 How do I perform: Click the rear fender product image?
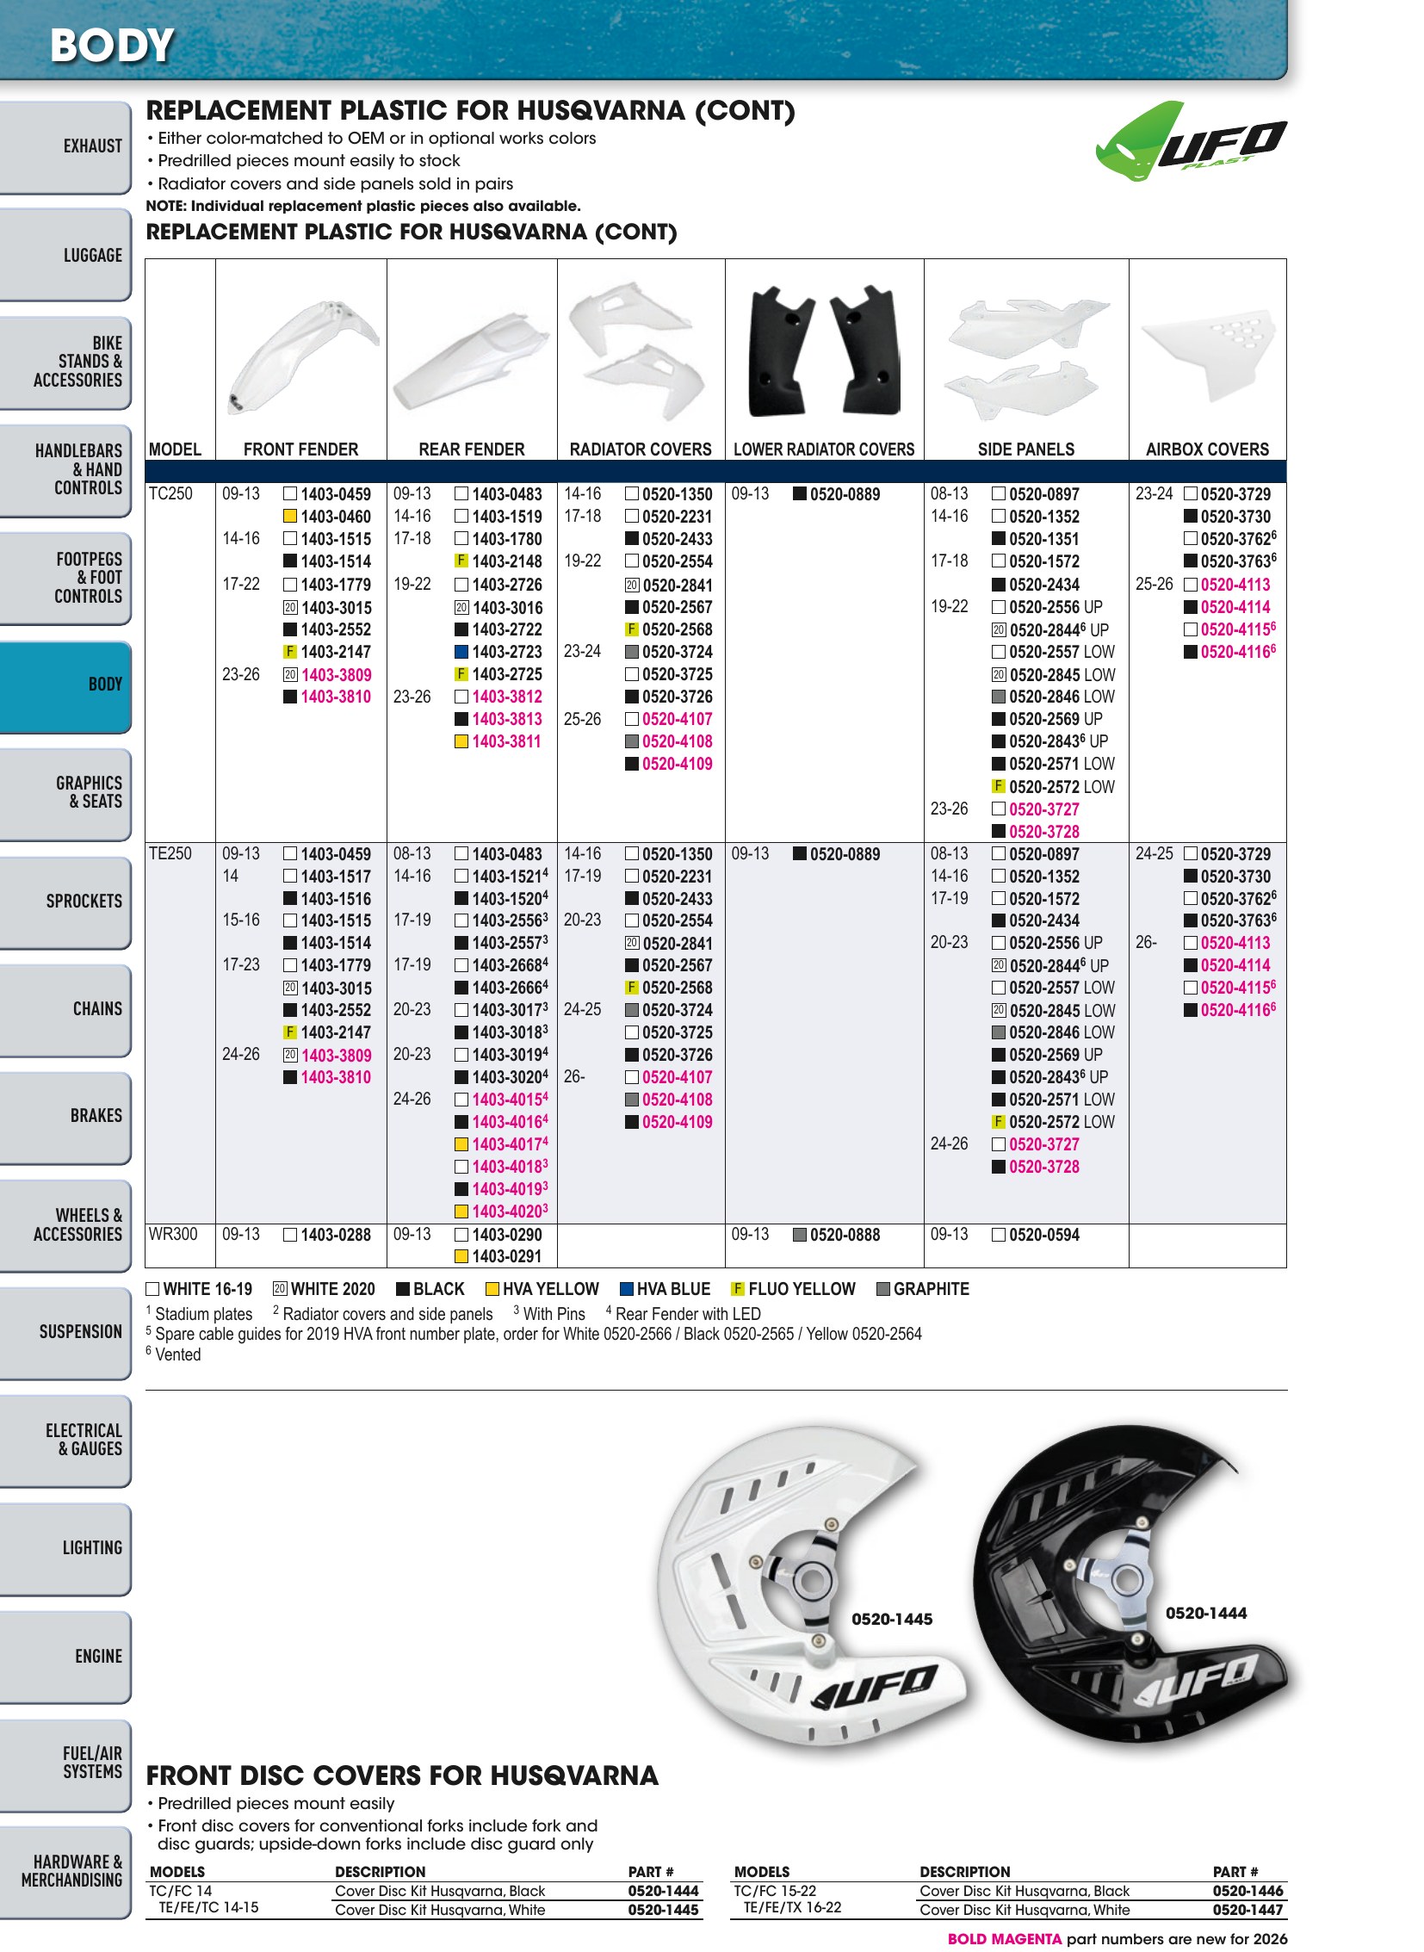pos(472,360)
